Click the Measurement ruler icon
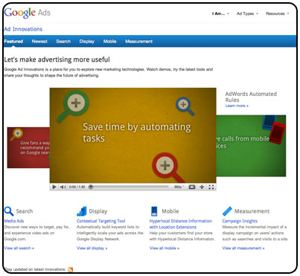The image size is (300, 276). pyautogui.click(x=227, y=211)
